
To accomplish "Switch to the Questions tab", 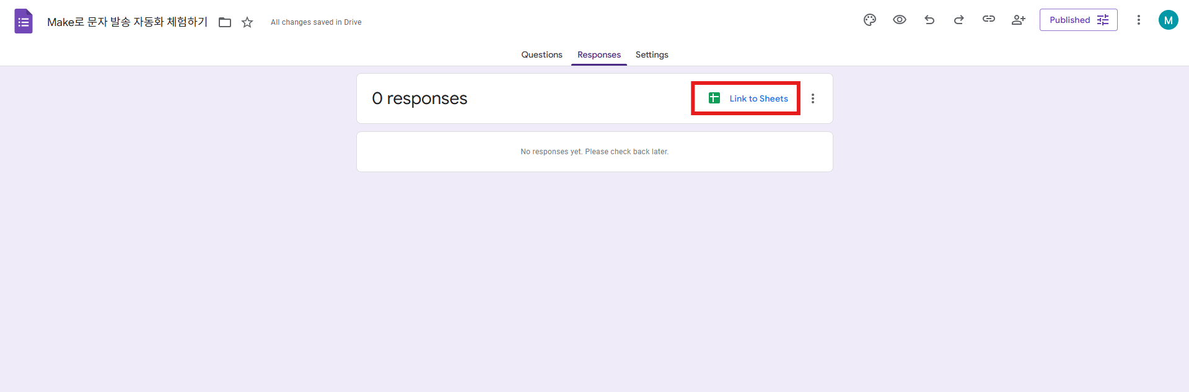I will point(542,54).
